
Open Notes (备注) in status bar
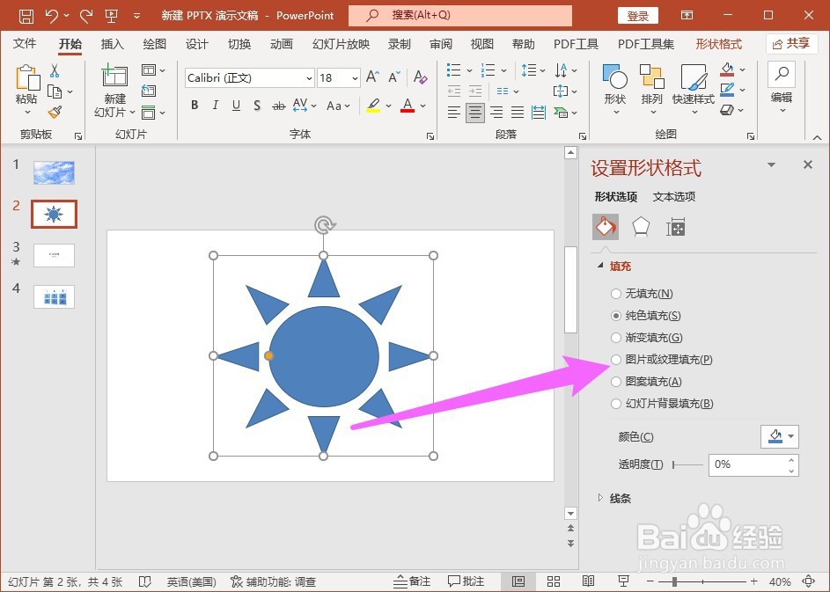coord(412,581)
